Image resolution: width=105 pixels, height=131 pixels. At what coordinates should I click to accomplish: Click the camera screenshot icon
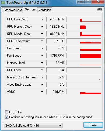100,9
